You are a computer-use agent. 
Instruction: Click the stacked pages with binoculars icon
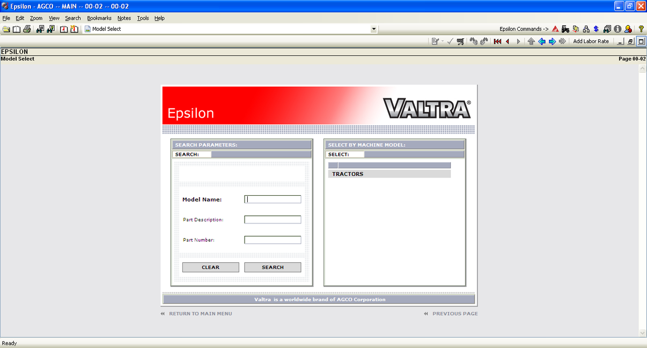[607, 29]
